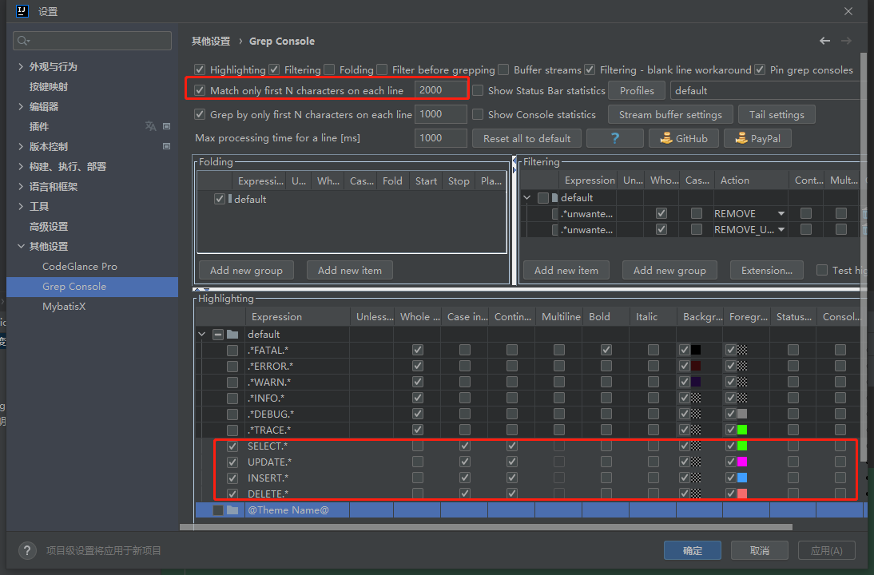Pick the magenta foreground swatch for UPDATE.*
874x575 pixels.
point(742,462)
